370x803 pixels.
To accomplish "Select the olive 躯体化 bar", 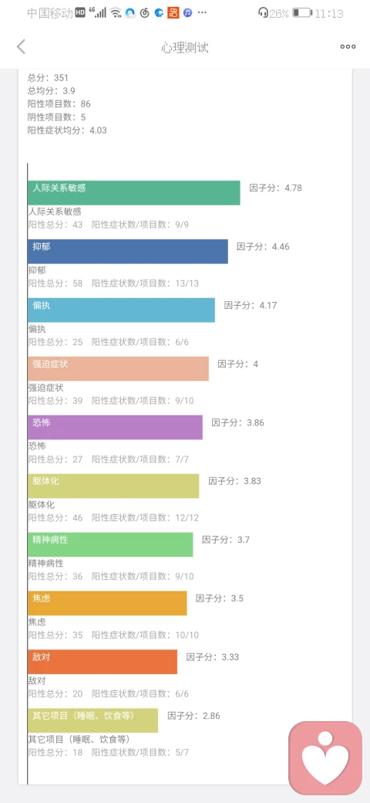I will coord(113,486).
